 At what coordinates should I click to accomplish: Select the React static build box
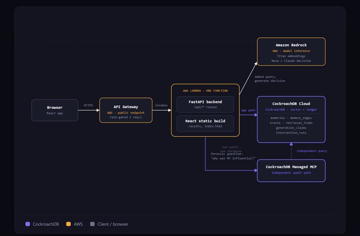click(205, 123)
